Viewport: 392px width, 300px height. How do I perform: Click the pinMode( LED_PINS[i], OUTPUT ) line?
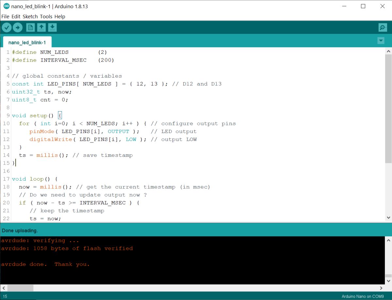click(113, 131)
